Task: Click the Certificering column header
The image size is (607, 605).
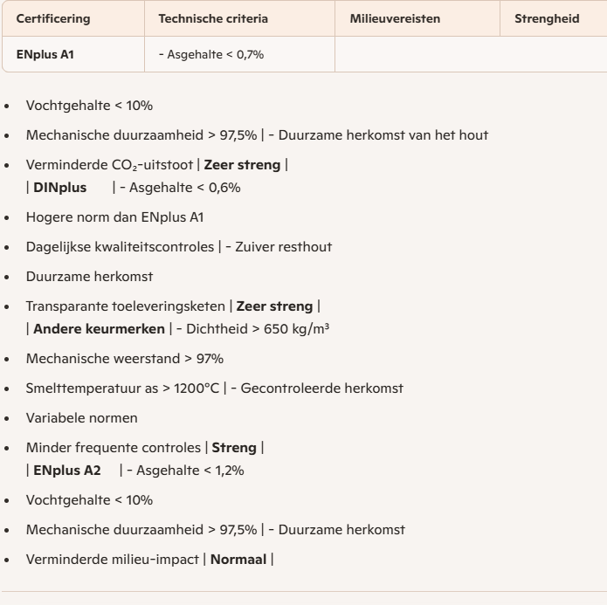Action: 53,18
